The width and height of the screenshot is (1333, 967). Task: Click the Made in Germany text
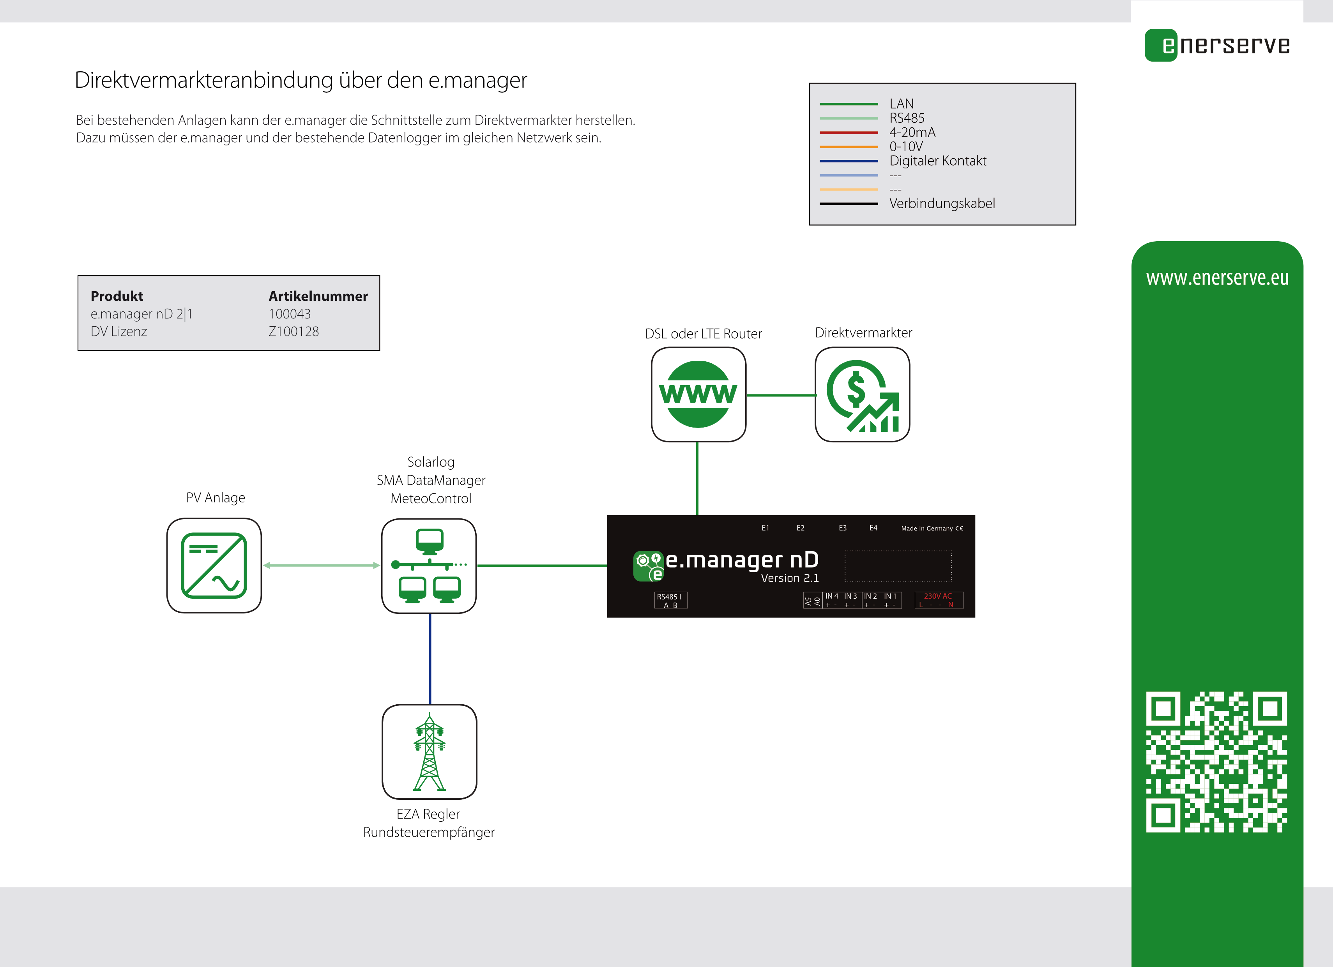(x=927, y=529)
